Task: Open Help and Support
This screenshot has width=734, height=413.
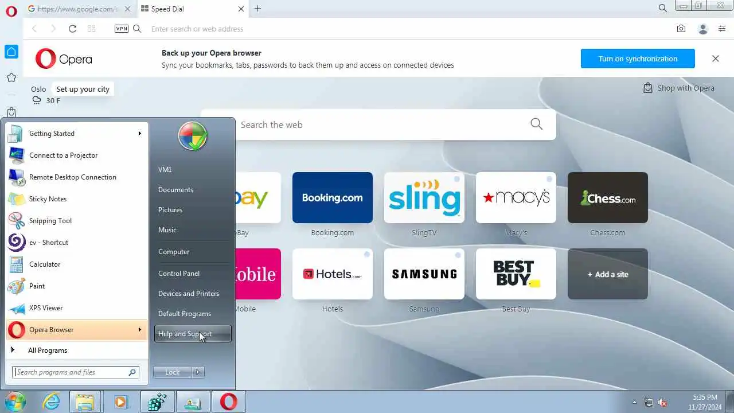Action: pyautogui.click(x=192, y=334)
